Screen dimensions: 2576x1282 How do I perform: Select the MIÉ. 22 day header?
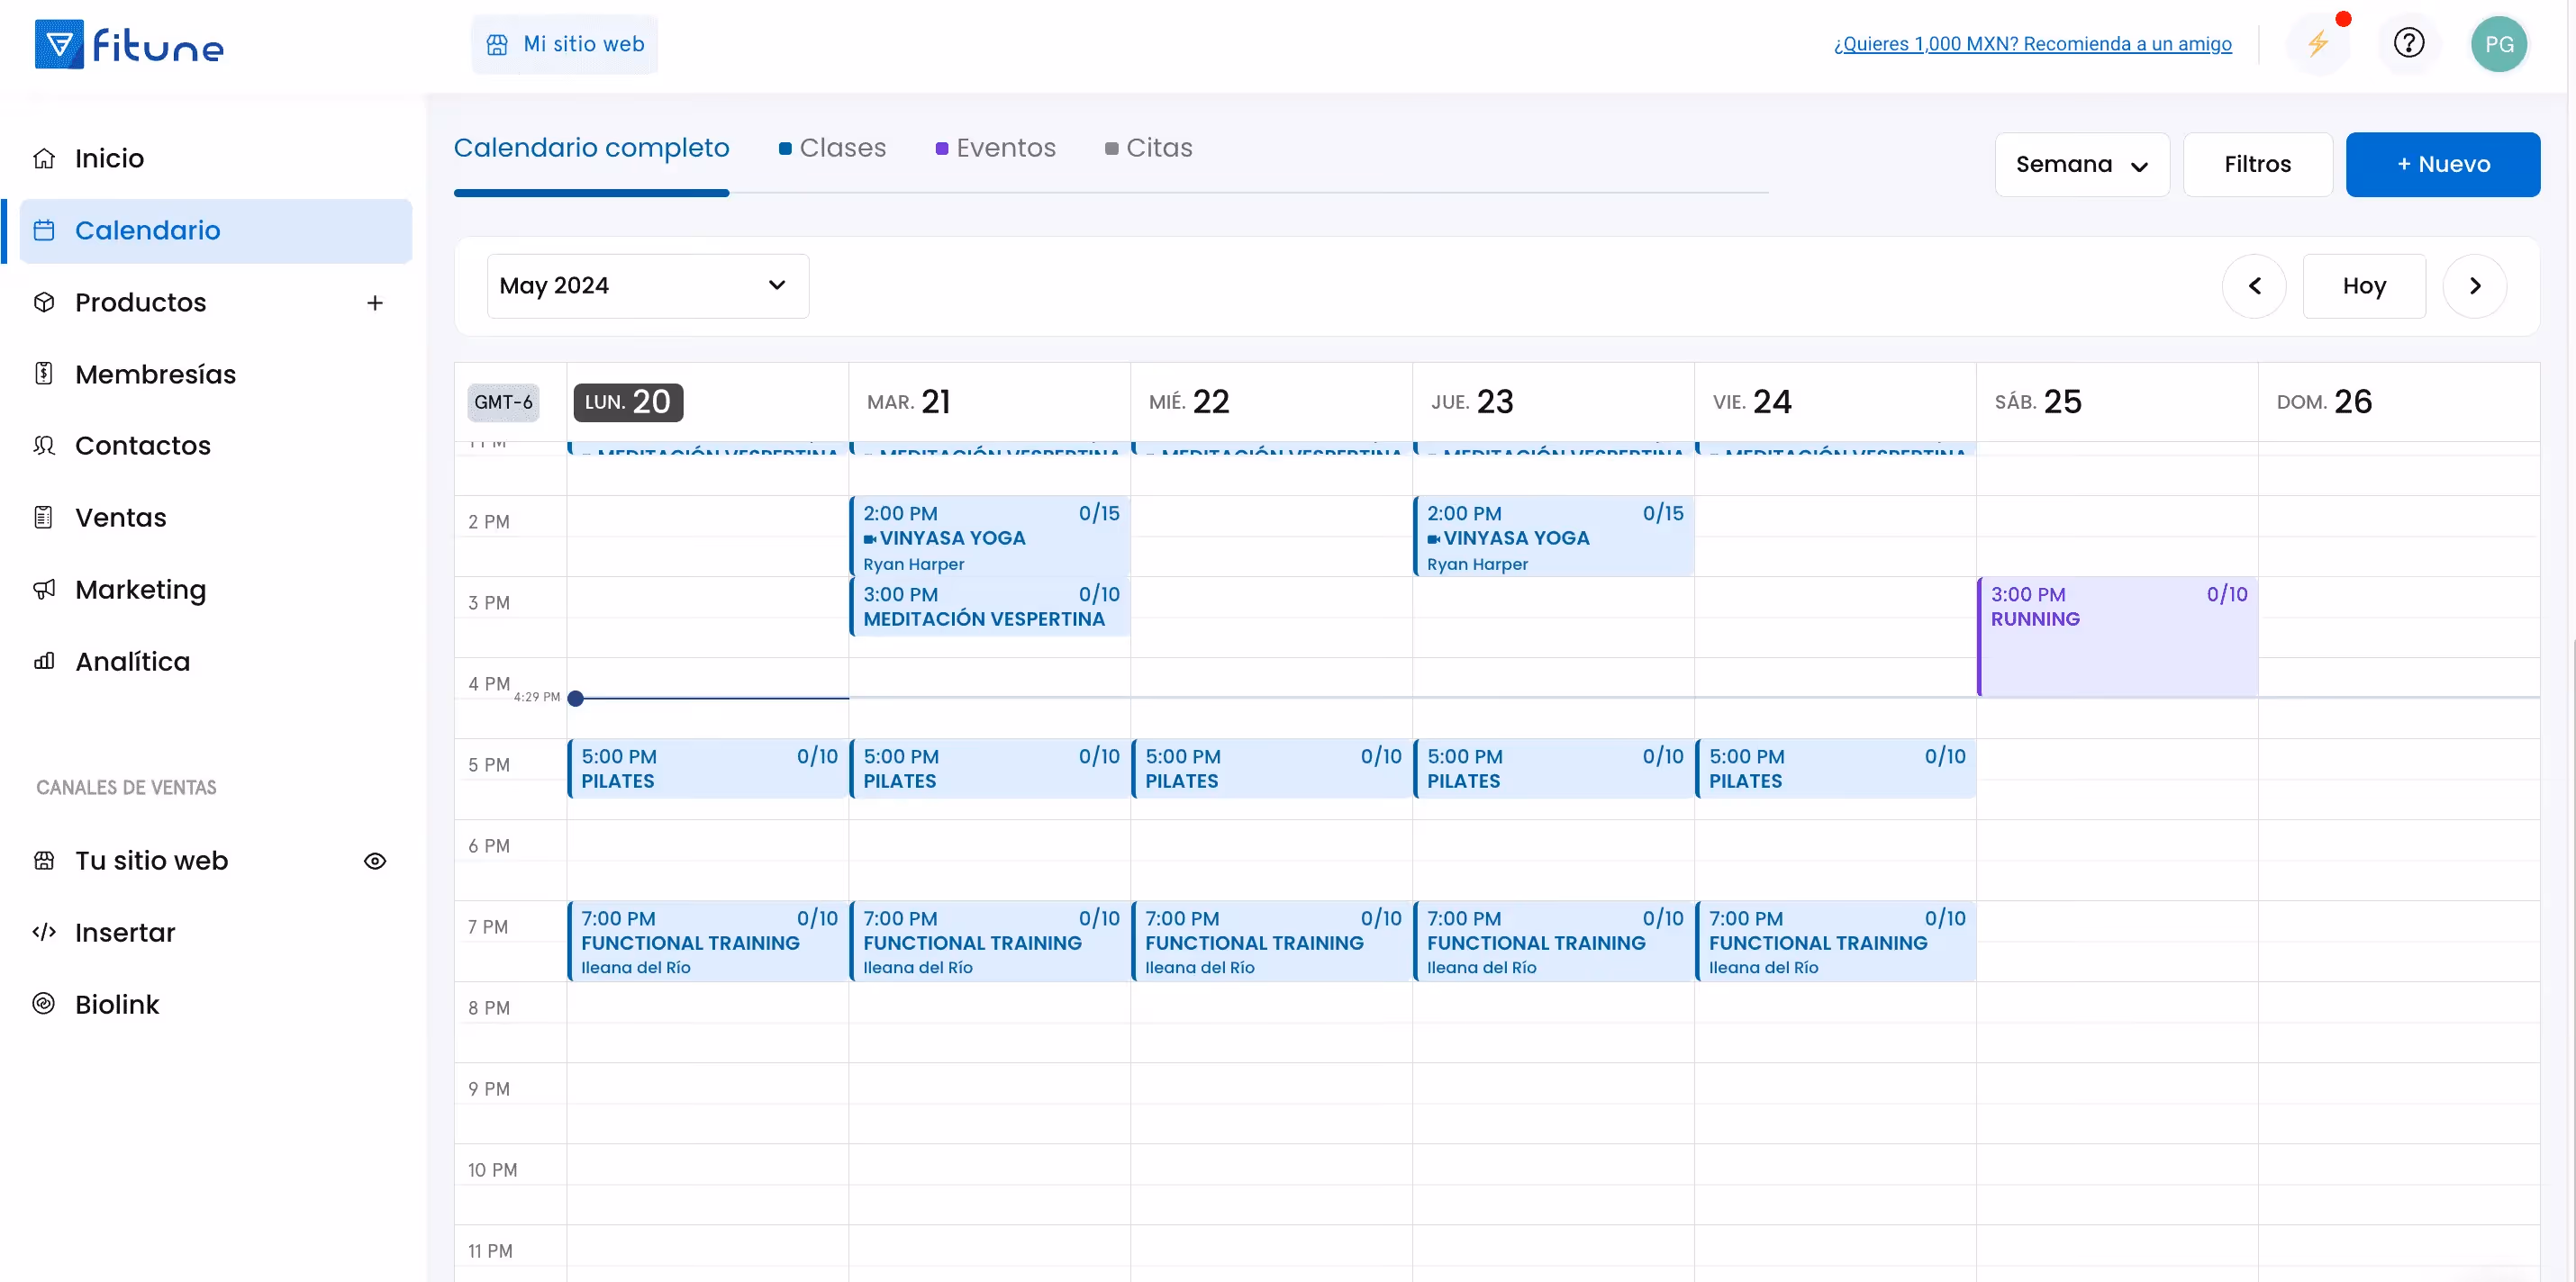1189,402
